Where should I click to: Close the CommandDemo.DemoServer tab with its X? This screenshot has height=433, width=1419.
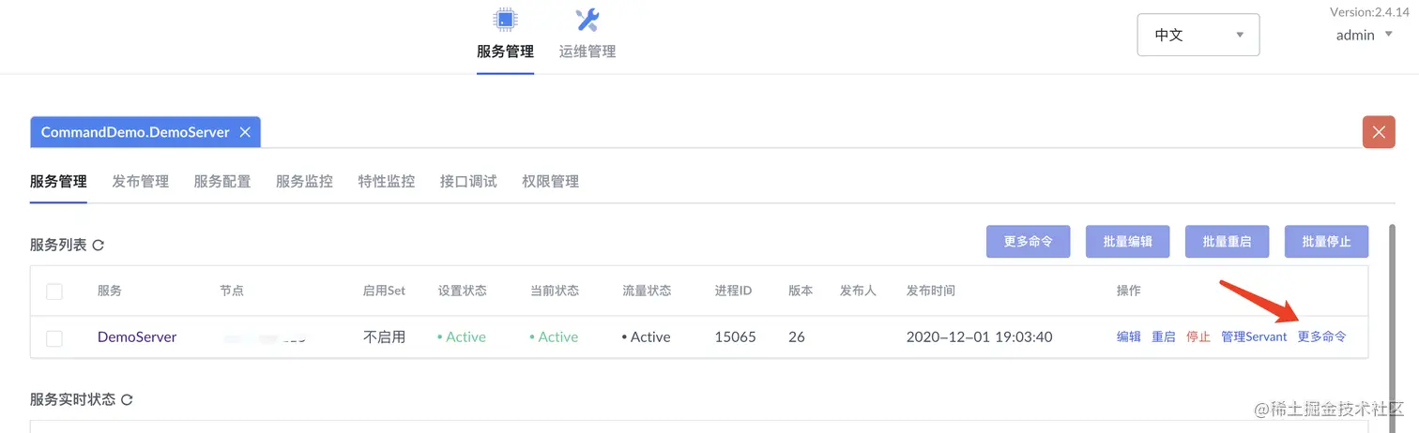tap(245, 132)
